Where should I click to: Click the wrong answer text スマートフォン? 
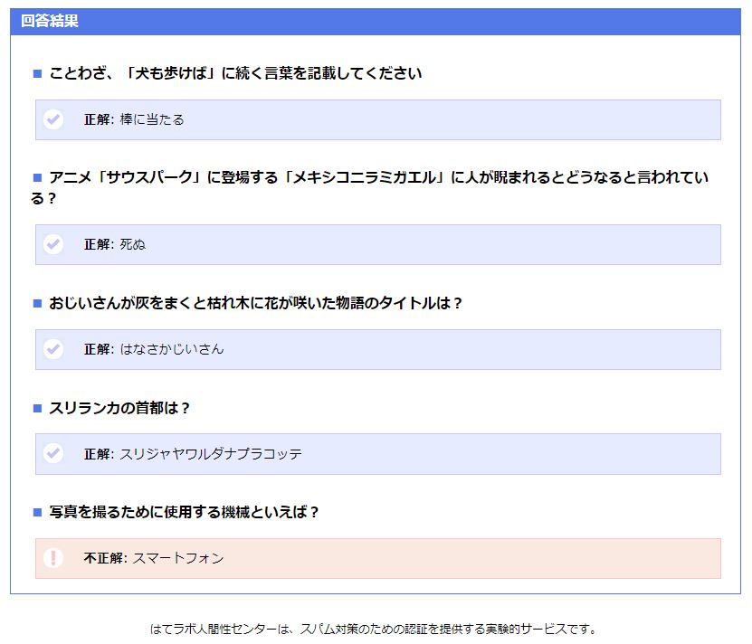tap(178, 558)
